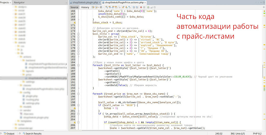Collapse the count if fold at line 205
Viewport: 266px width, 135px height.
(78, 122)
